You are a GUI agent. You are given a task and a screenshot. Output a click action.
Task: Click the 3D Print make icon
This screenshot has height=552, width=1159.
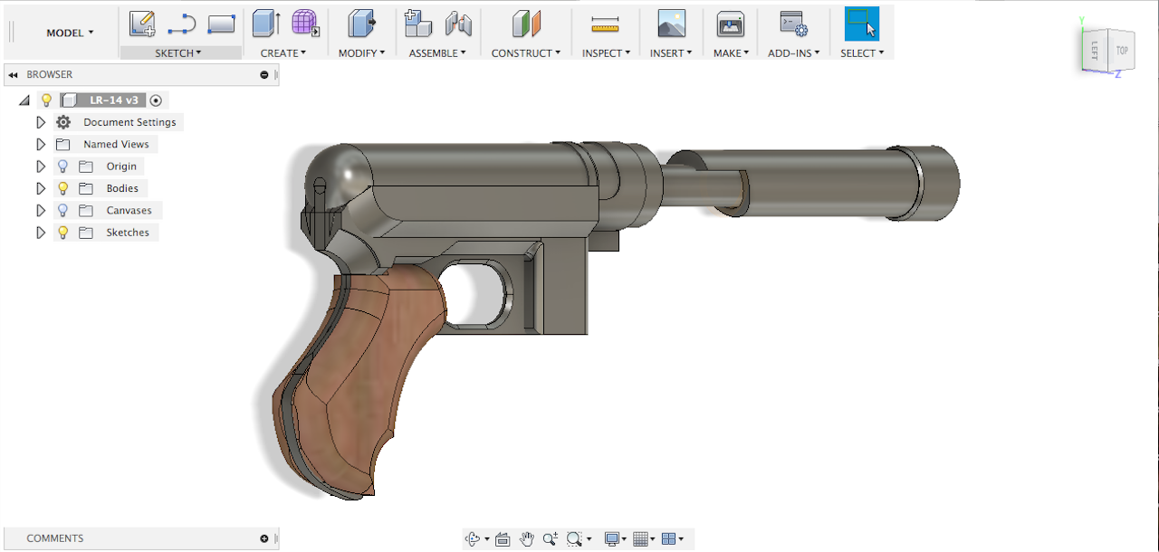pos(730,24)
